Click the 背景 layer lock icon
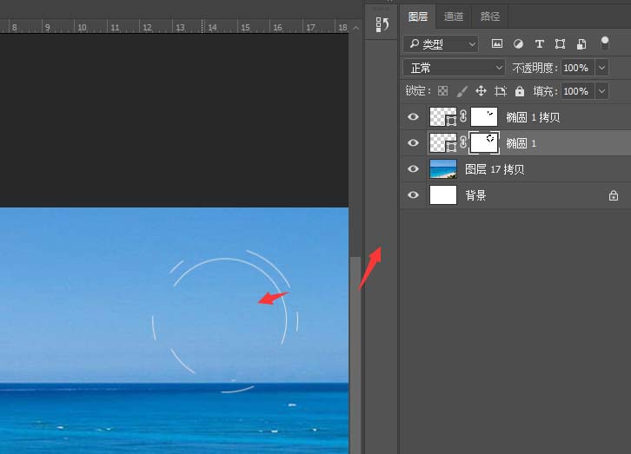 pos(614,195)
